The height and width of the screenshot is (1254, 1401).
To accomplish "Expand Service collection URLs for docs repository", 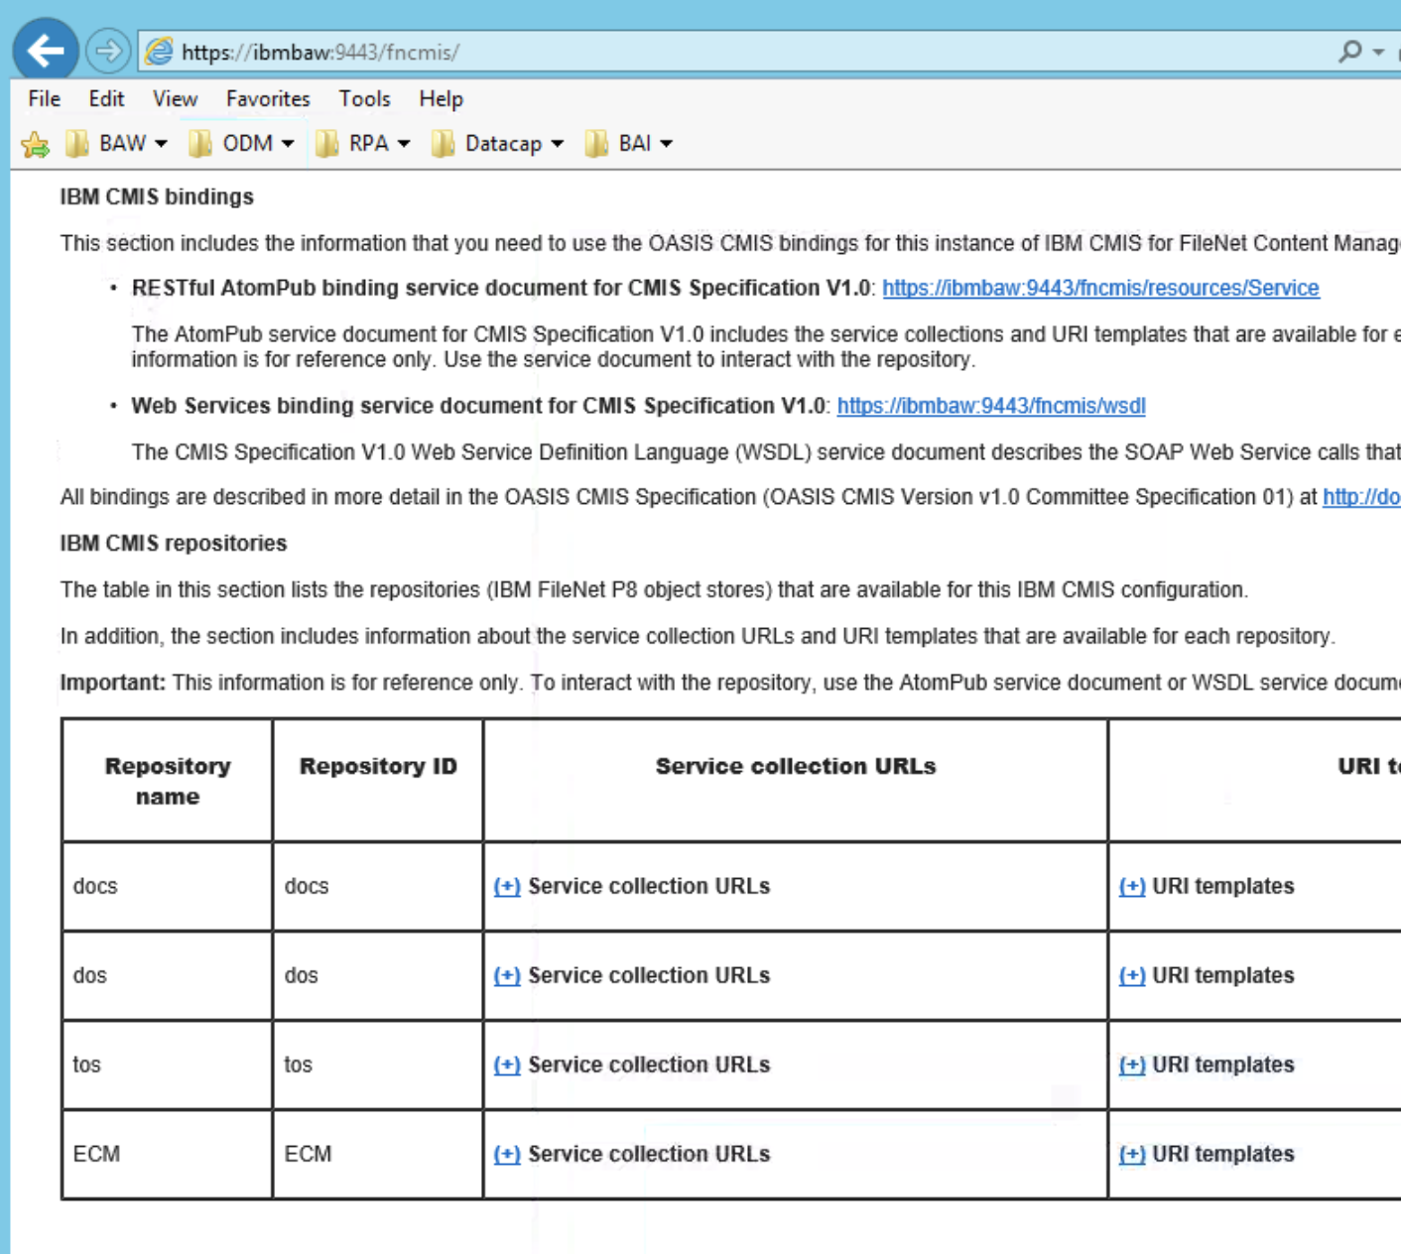I will coord(507,886).
